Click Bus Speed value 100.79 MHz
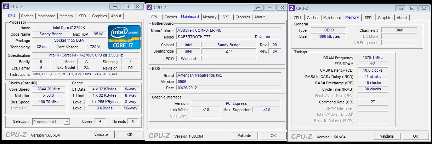432x144 pixels. [x=49, y=102]
